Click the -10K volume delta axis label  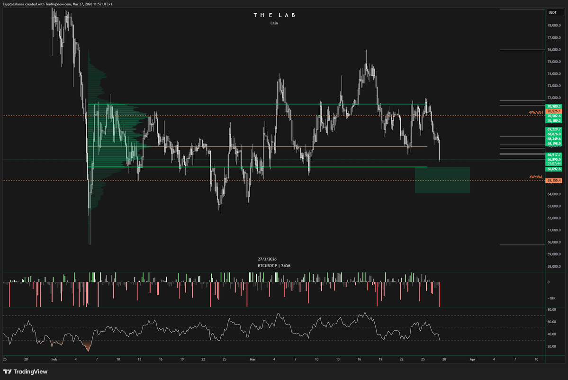(551, 299)
